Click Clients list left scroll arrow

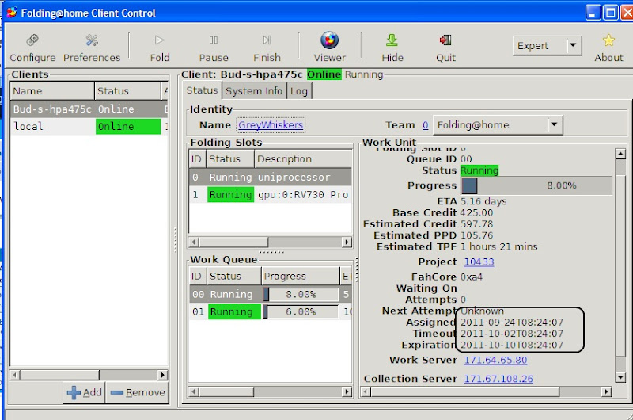pyautogui.click(x=15, y=375)
